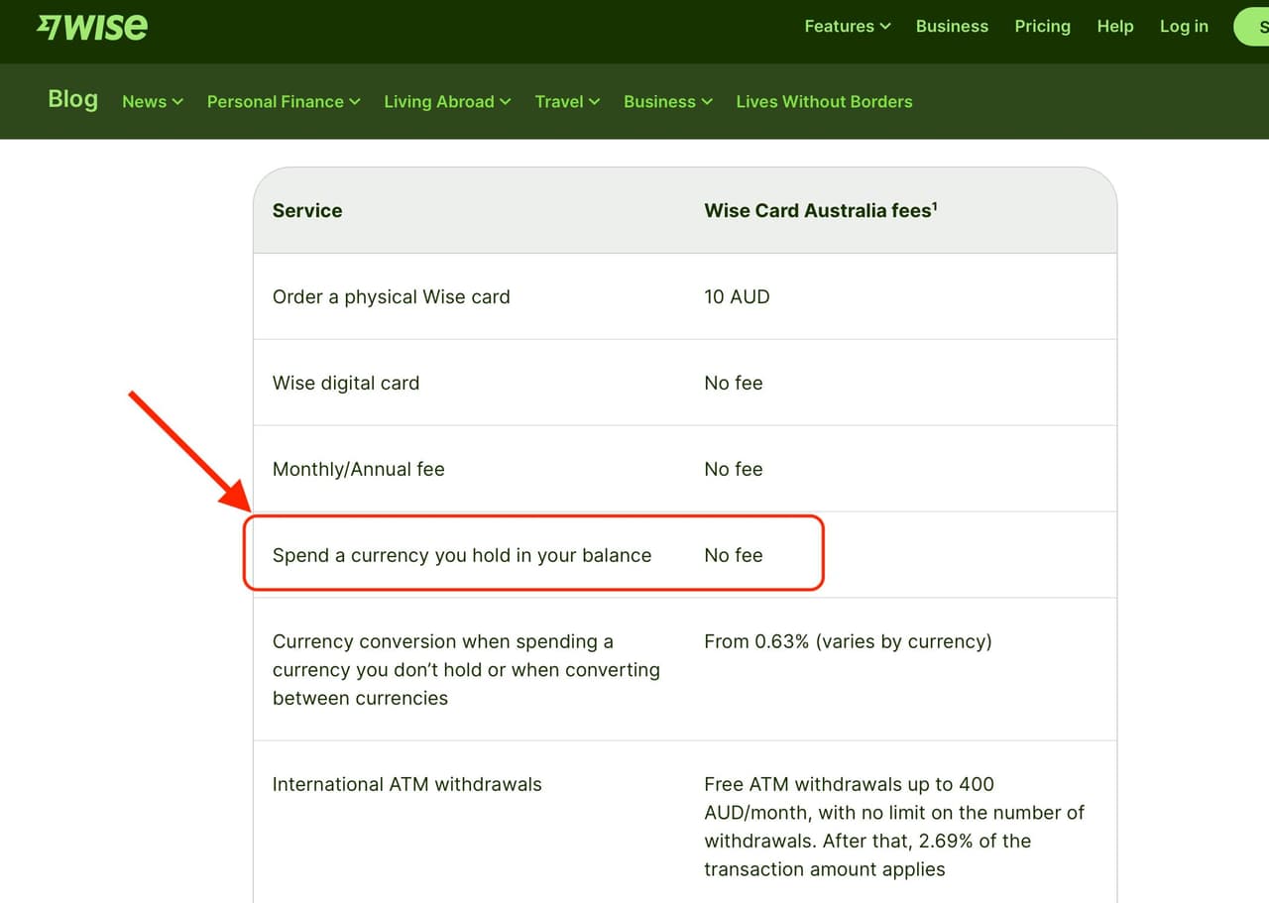
Task: Open the Business link in top navigation
Action: pyautogui.click(x=952, y=27)
